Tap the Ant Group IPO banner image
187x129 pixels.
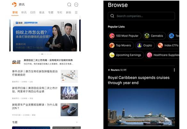click(45, 36)
